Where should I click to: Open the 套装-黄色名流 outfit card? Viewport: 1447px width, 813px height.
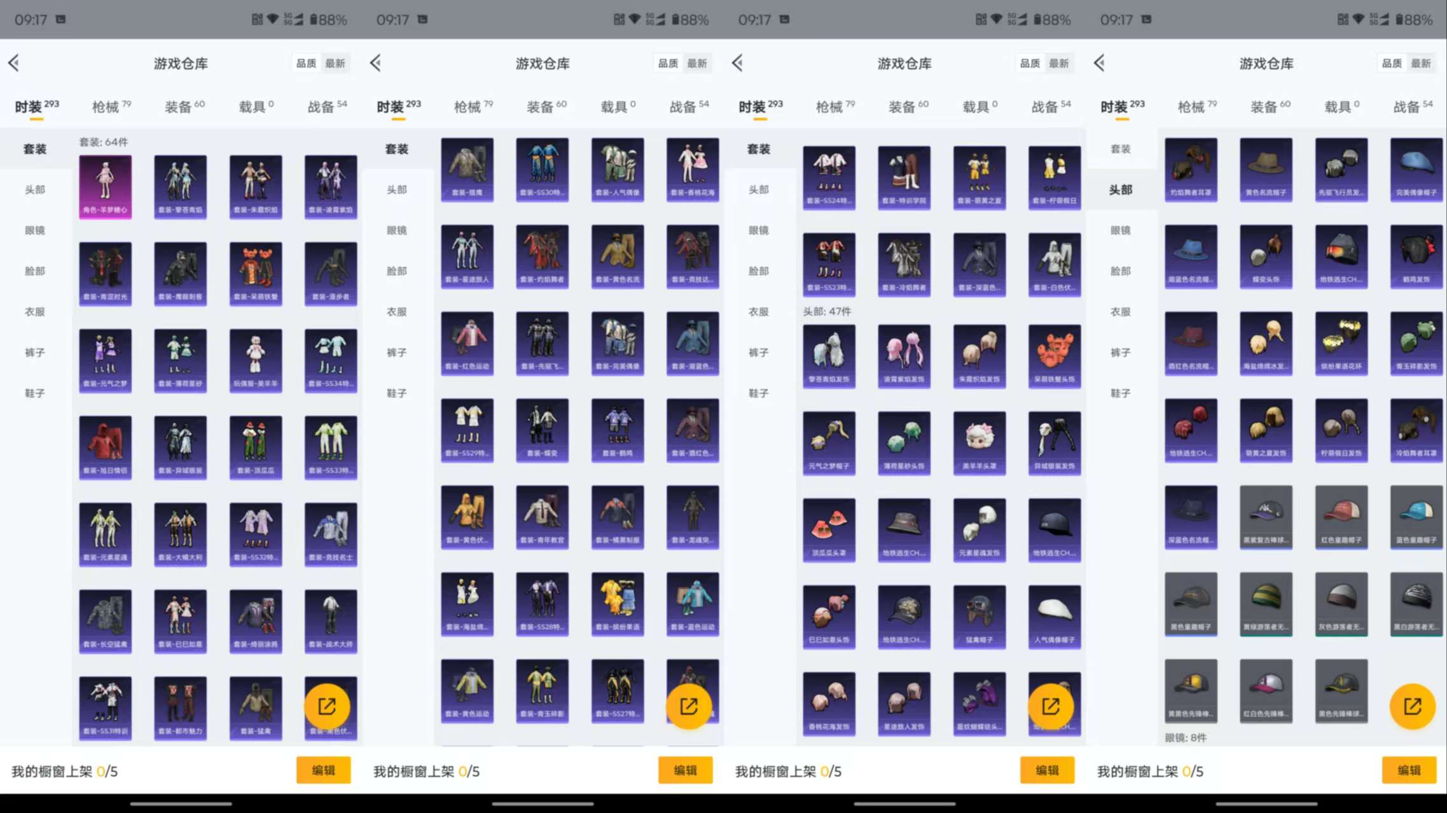(x=618, y=257)
